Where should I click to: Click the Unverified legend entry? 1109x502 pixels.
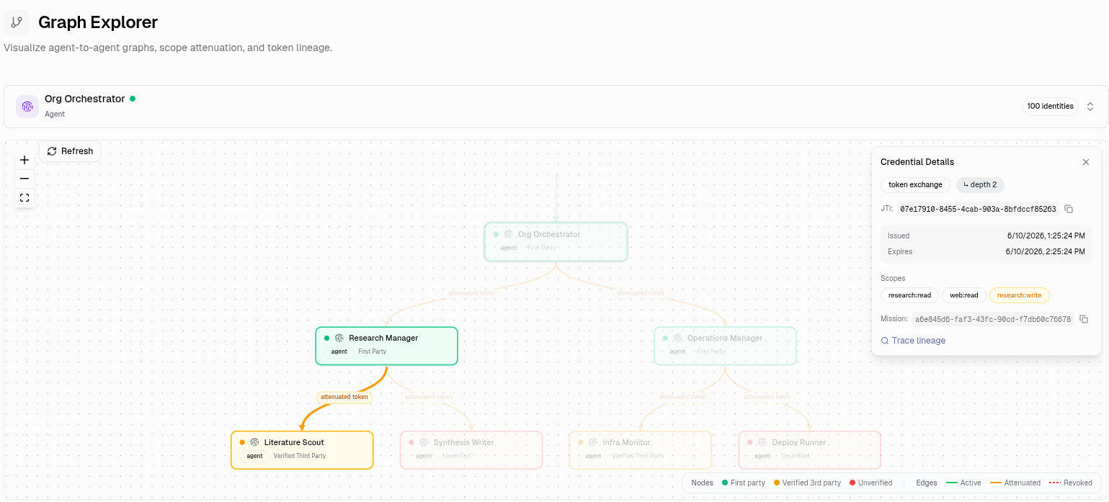[x=870, y=483]
